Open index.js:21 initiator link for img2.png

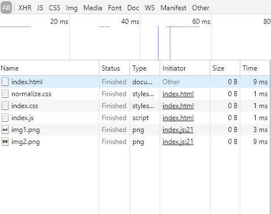178,142
